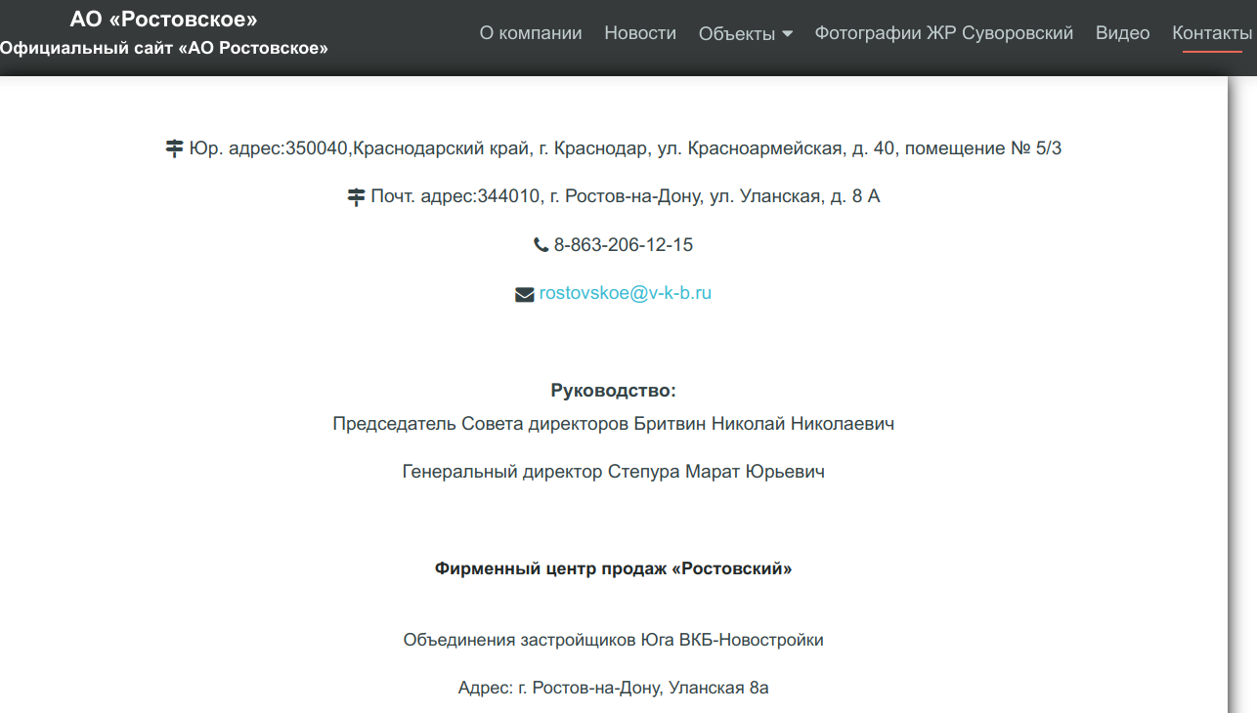This screenshot has height=713, width=1257.
Task: Click the Ростов-на-Дону postal address line
Action: [626, 196]
